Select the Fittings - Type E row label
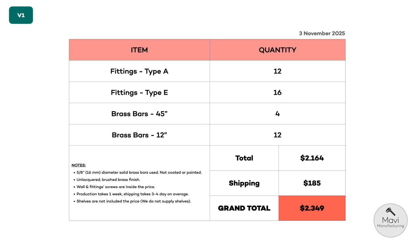The height and width of the screenshot is (249, 415). [139, 92]
